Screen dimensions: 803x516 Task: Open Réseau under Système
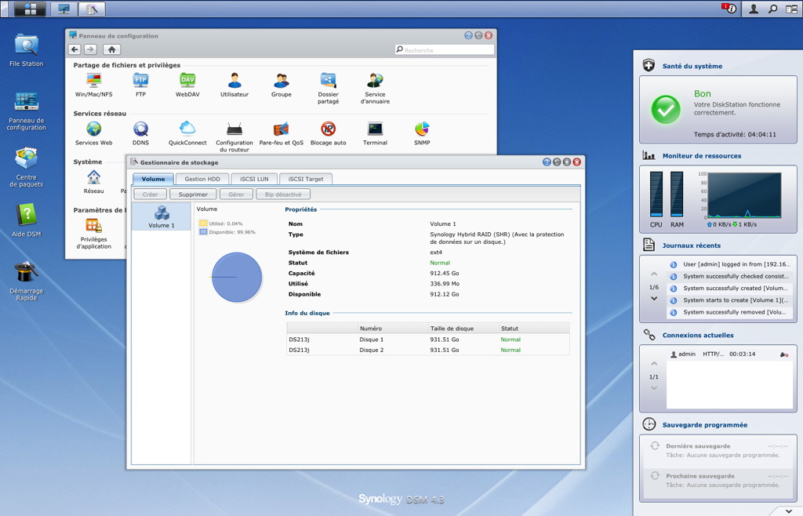coord(94,182)
